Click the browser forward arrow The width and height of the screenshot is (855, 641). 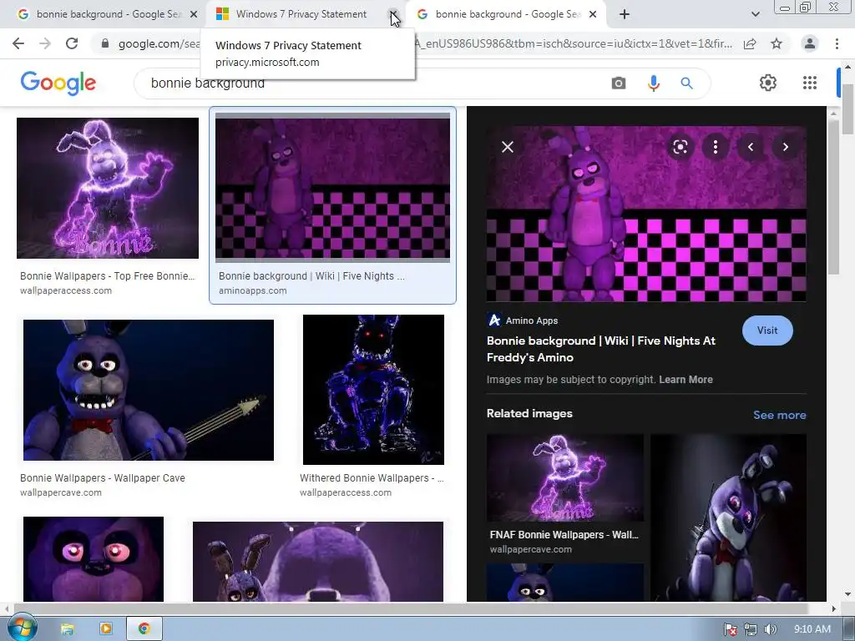point(45,43)
